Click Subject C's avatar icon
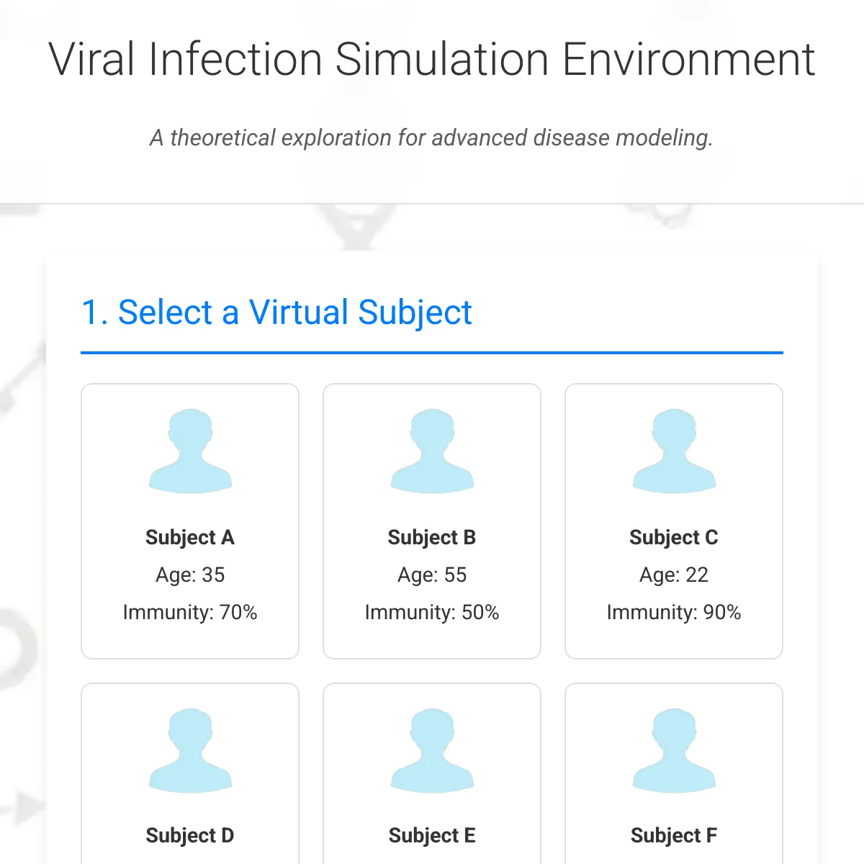The width and height of the screenshot is (864, 864). [673, 450]
